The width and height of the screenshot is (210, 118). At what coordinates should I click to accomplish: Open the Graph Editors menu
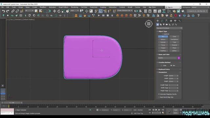(63, 7)
